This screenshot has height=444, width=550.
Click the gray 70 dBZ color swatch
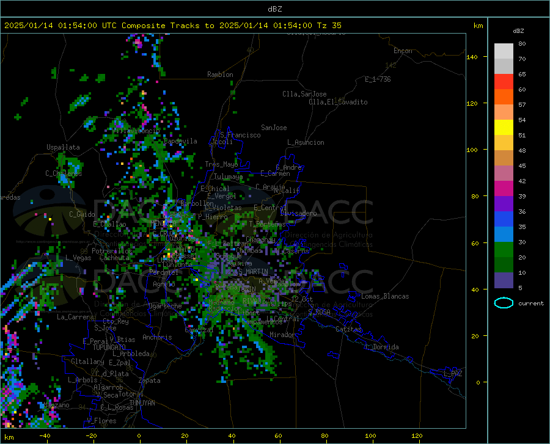[504, 66]
